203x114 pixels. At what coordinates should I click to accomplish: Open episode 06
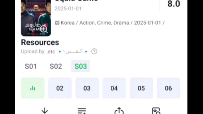168,88
